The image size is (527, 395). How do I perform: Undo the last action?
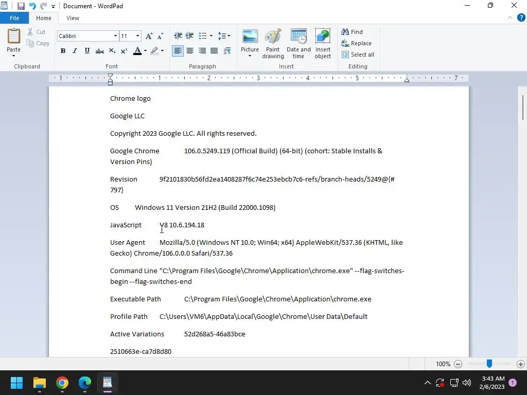(32, 6)
